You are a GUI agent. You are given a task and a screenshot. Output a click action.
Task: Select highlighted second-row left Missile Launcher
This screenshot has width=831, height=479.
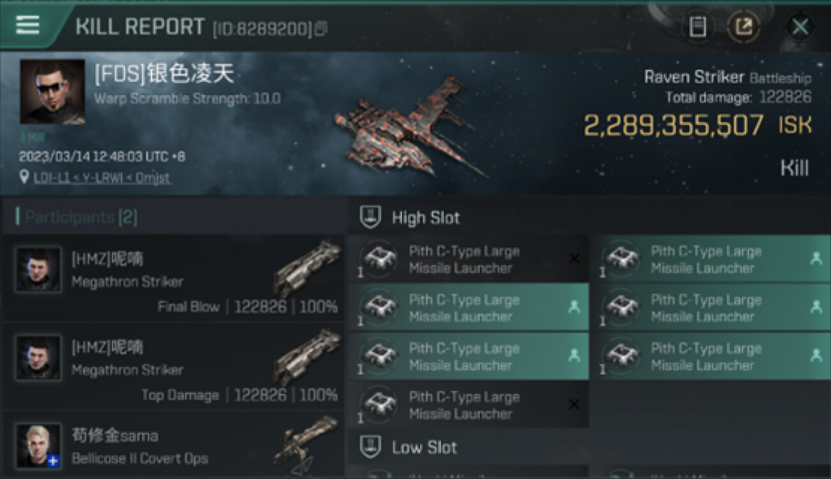[x=468, y=307]
